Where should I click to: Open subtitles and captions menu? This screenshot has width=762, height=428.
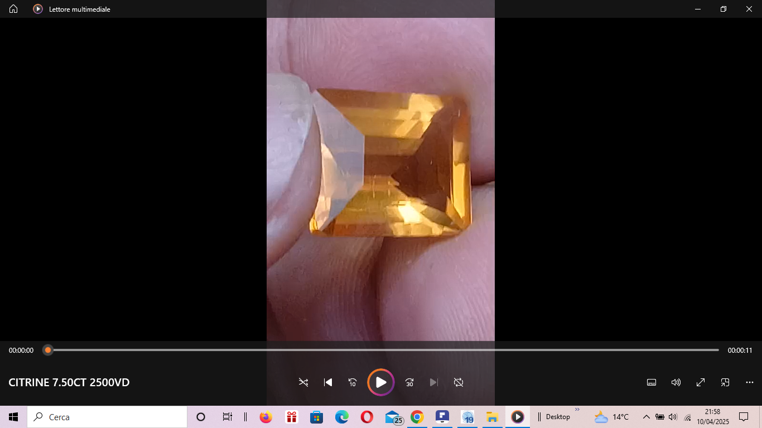651,382
